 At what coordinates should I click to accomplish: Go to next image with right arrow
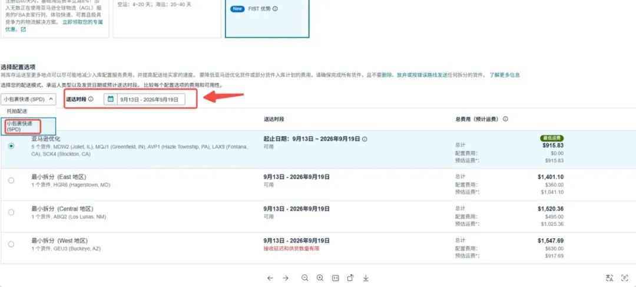tap(286, 278)
